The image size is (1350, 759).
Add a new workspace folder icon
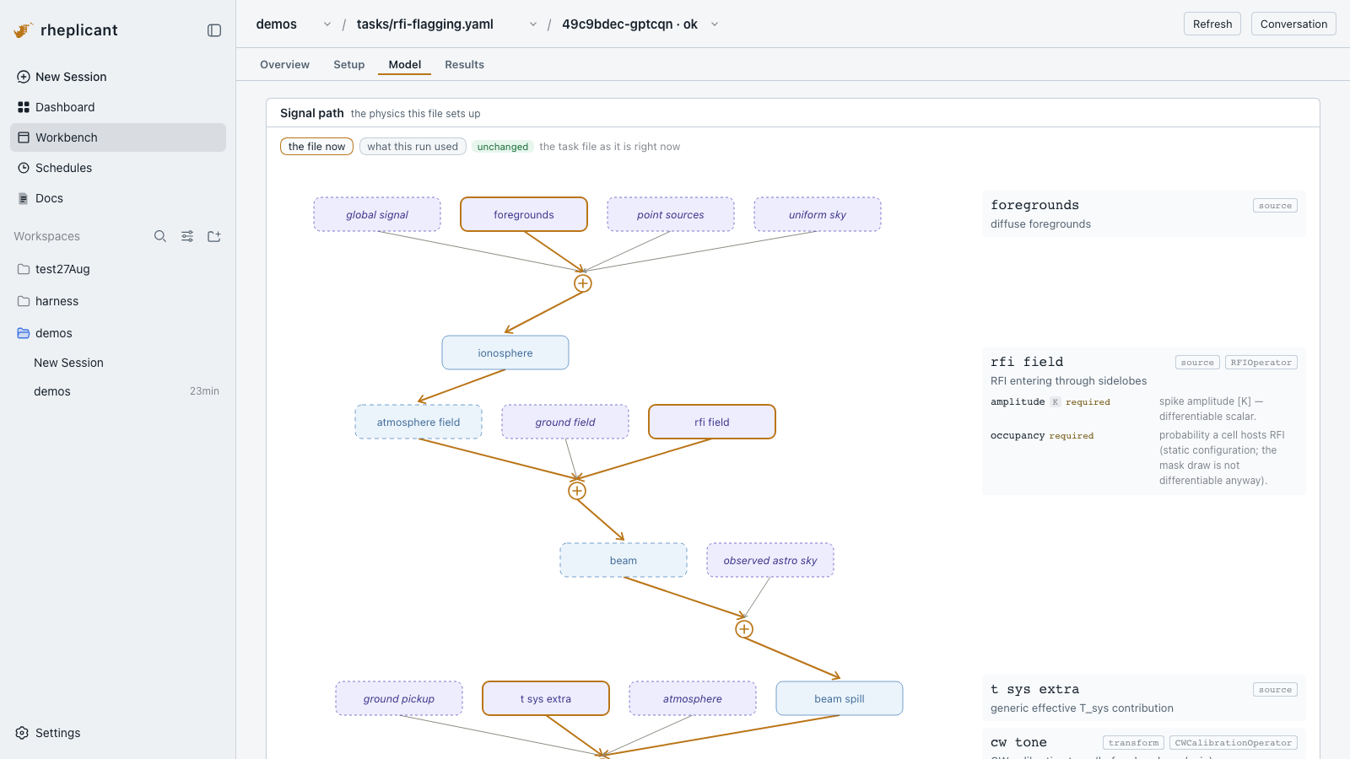pos(214,236)
